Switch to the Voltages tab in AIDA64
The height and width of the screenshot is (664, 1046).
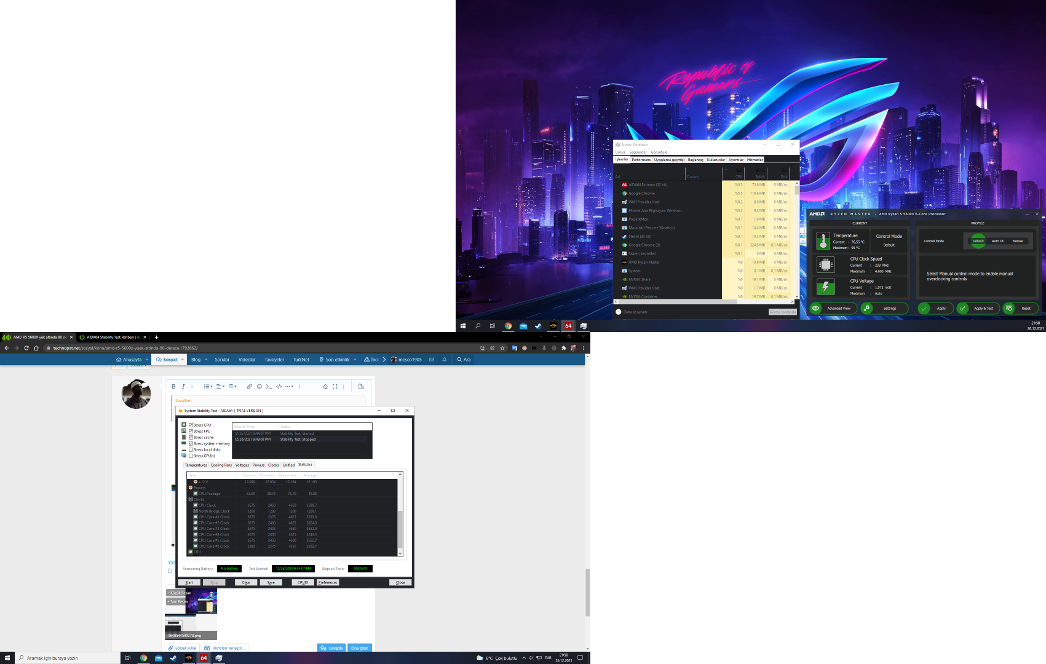click(242, 465)
